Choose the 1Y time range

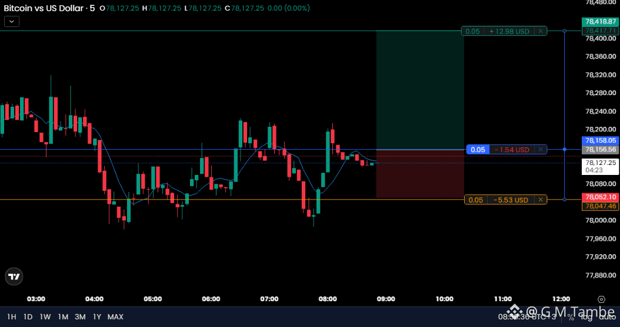[x=97, y=317]
